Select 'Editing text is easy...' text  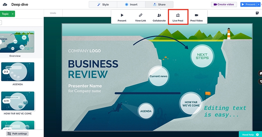tap(225, 111)
